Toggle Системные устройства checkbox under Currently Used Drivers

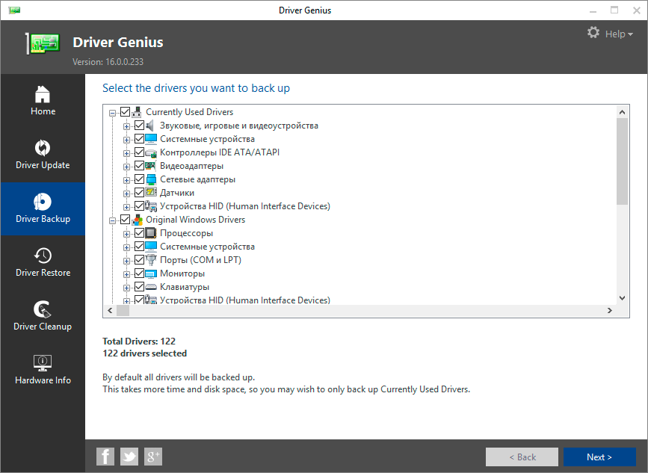click(139, 139)
